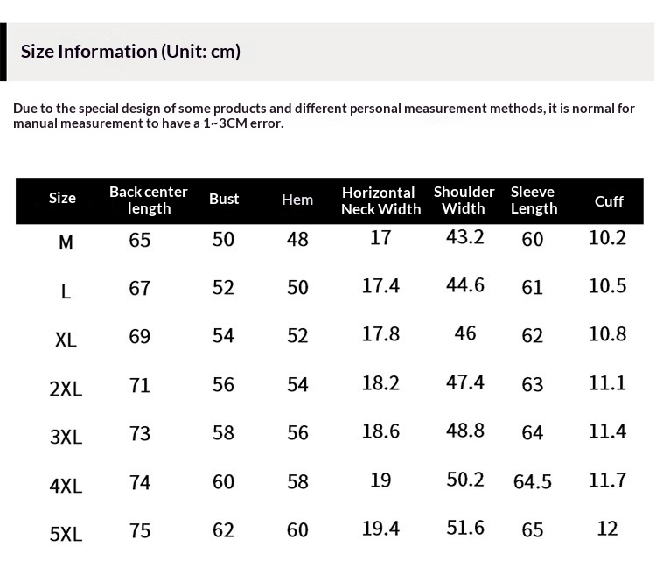This screenshot has height=582, width=656.
Task: Select the 2XL size row label
Action: pos(66,389)
